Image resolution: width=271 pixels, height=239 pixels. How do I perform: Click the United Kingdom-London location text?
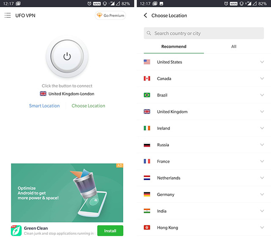point(71,94)
